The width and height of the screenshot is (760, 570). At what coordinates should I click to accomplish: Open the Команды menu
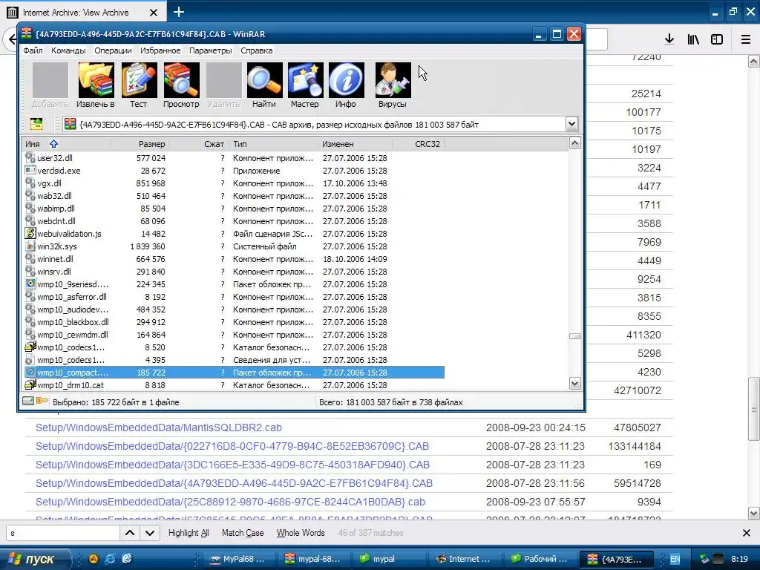(x=68, y=50)
